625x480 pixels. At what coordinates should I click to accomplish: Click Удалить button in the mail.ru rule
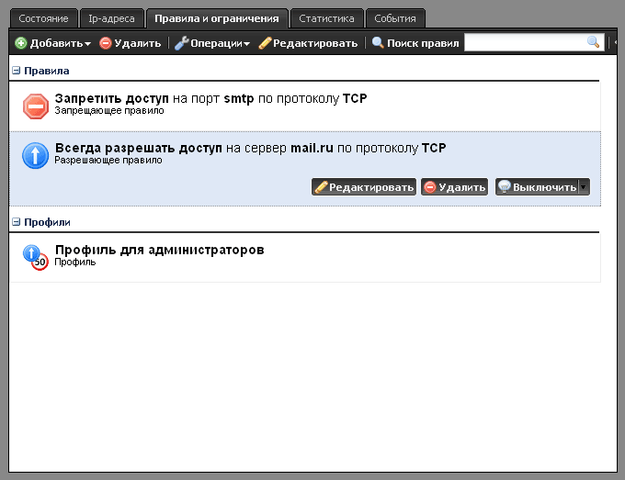[454, 186]
